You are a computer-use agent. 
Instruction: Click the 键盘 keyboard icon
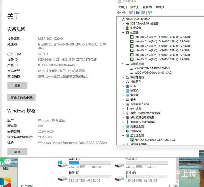(x=127, y=100)
